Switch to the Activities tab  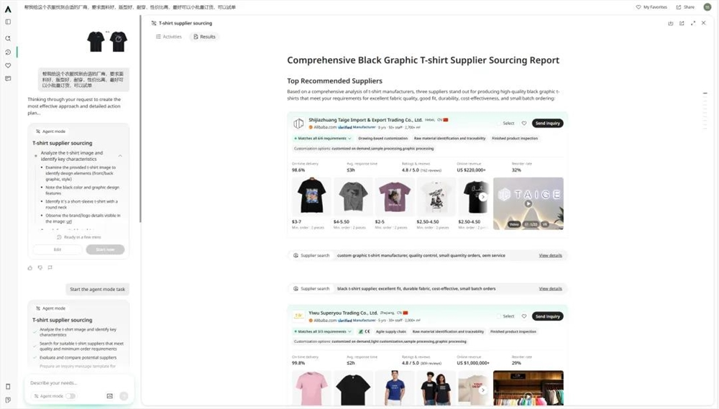tap(169, 37)
